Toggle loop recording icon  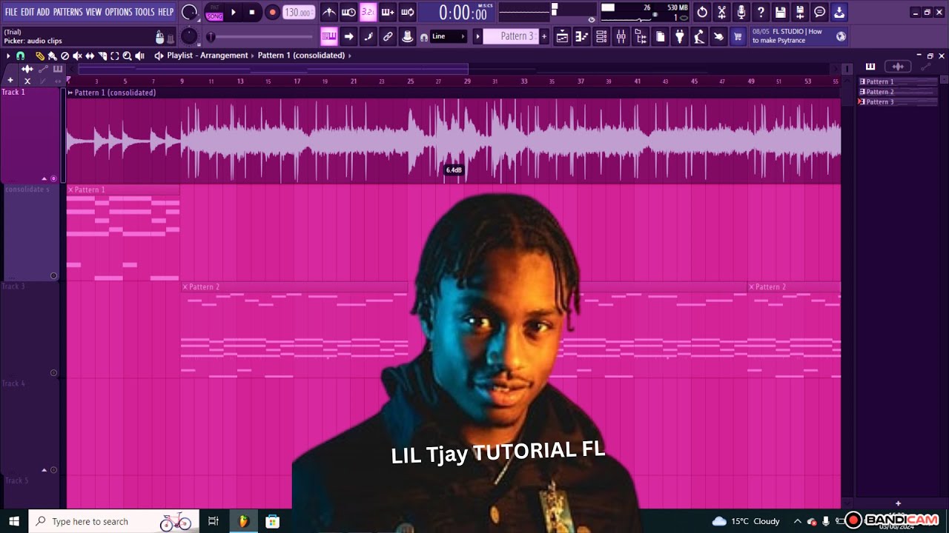tap(407, 13)
